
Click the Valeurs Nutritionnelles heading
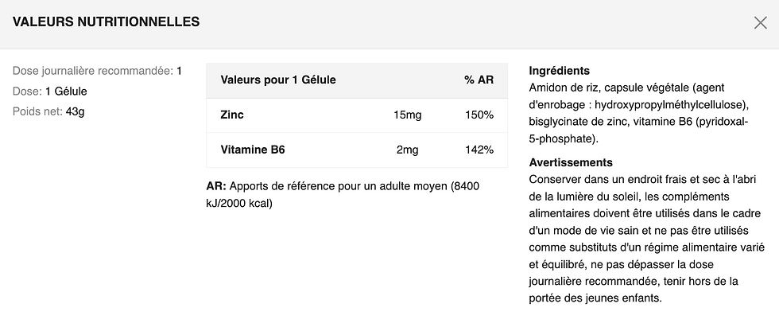(x=106, y=21)
